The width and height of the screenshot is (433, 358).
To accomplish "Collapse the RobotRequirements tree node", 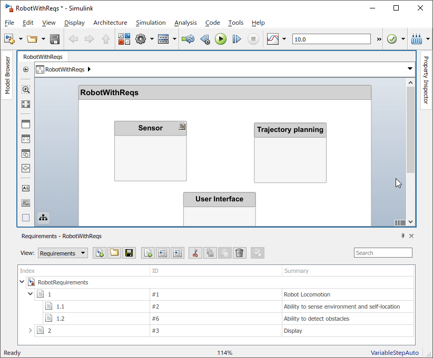I will (x=22, y=281).
